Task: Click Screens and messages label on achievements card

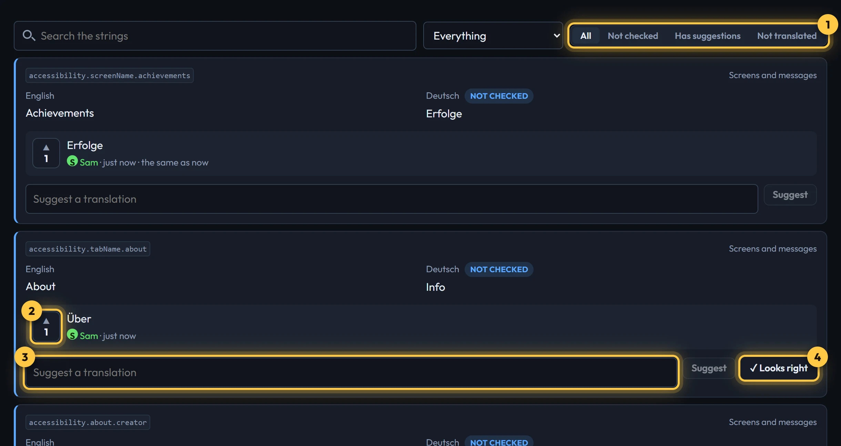Action: tap(772, 75)
